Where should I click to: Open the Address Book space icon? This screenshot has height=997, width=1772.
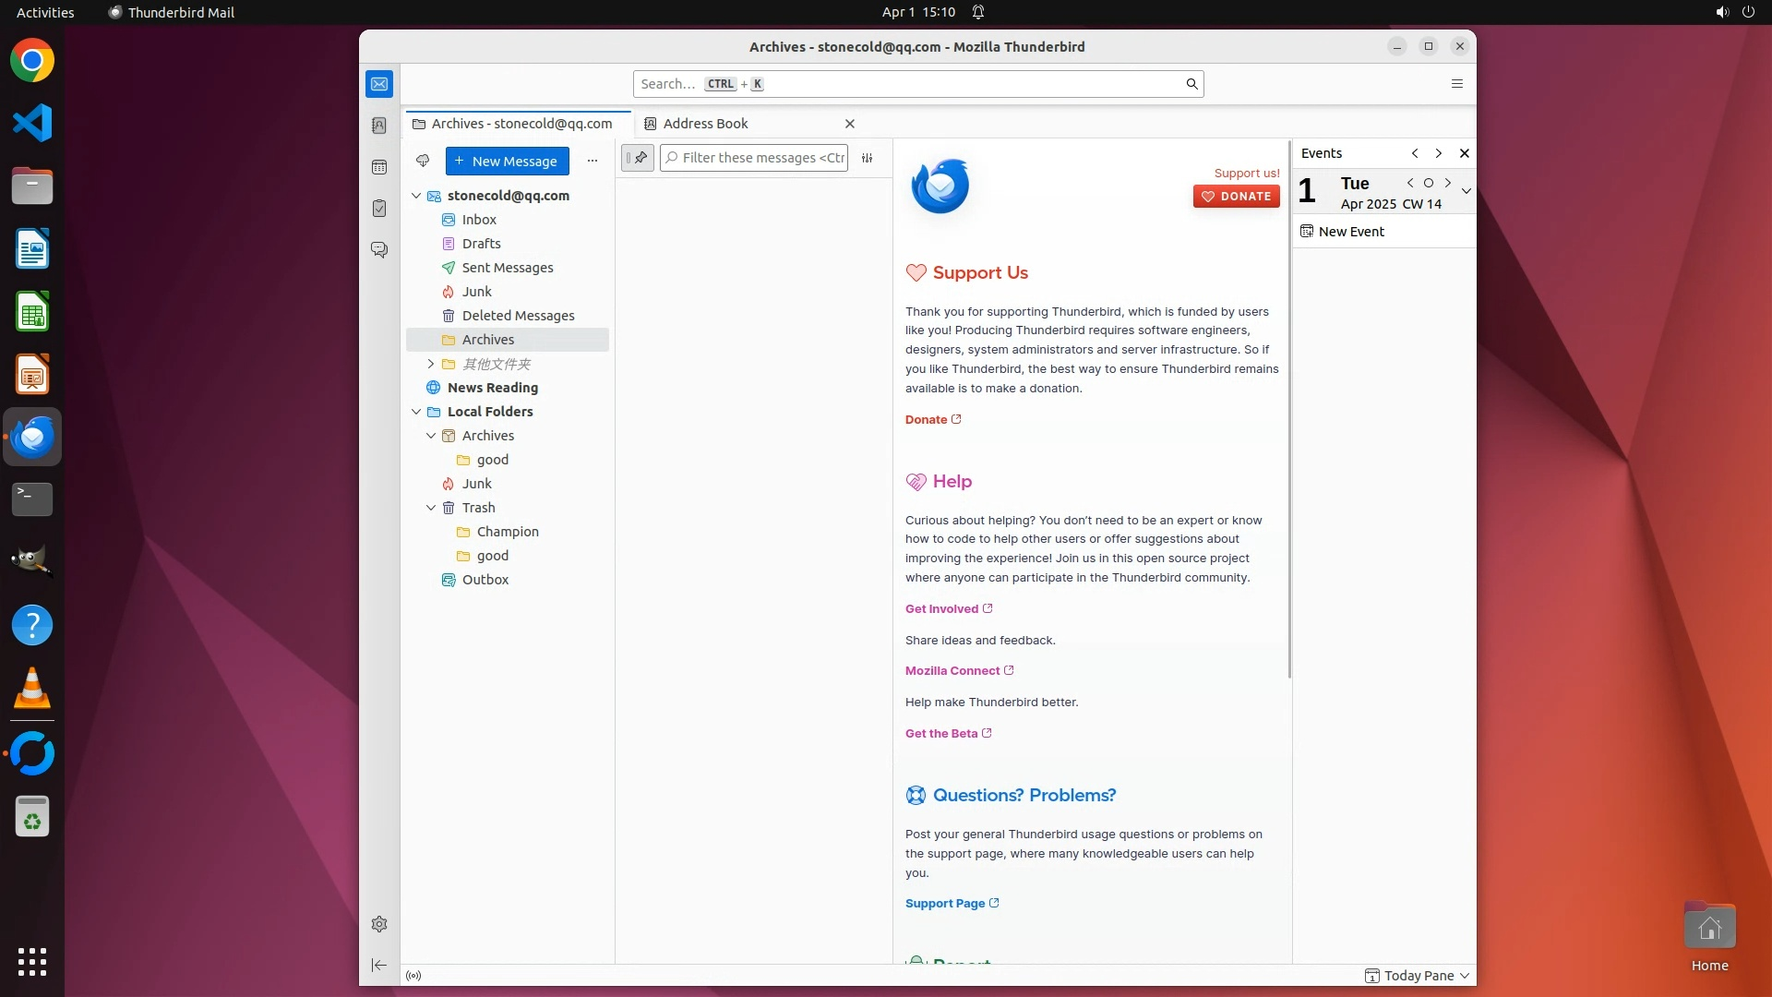coord(379,126)
